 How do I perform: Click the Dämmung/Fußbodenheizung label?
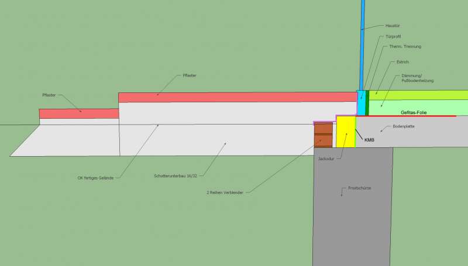[417, 78]
